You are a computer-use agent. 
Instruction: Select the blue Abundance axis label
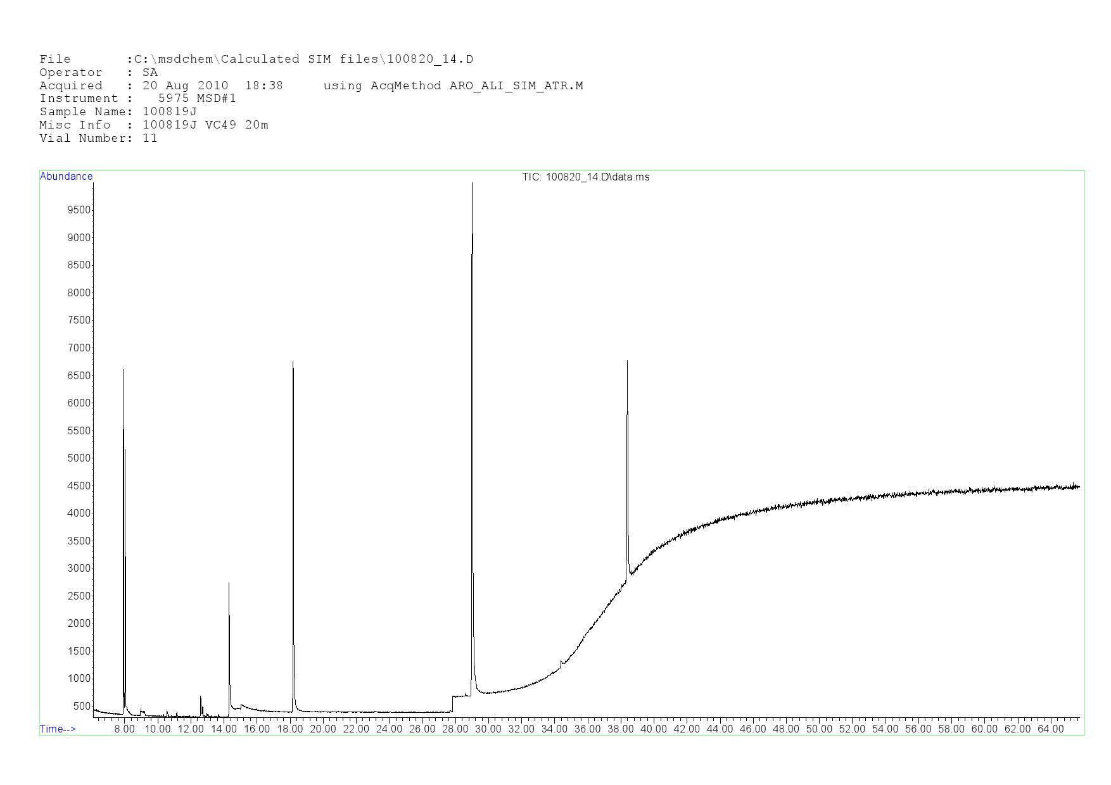[67, 177]
